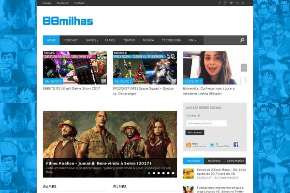Select the TECNOLOGIA menu item

[171, 40]
